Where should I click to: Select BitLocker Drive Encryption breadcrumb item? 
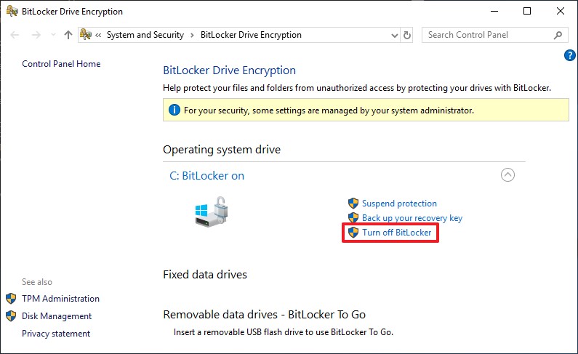(250, 35)
